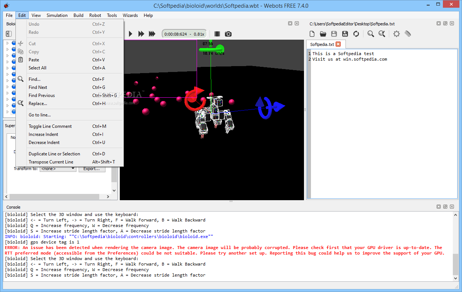Close the Softpedia.txt tab with red X
The width and height of the screenshot is (462, 292).
coord(338,44)
